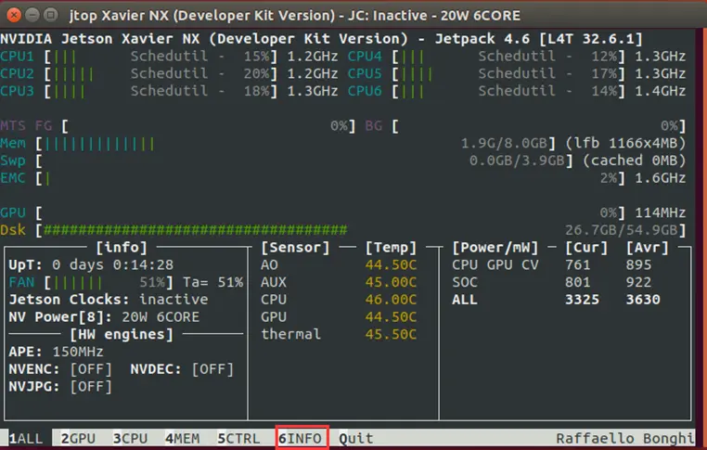Viewport: 707px width, 450px height.
Task: Switch to the 1ALL tab
Action: (x=26, y=438)
